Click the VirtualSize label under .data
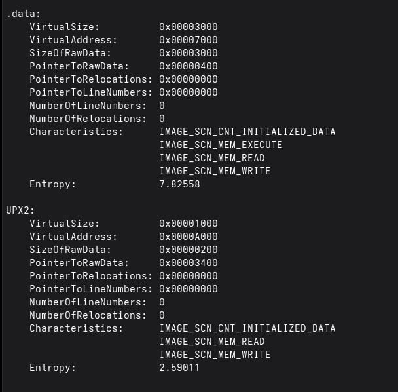The image size is (398, 392). pyautogui.click(x=65, y=27)
